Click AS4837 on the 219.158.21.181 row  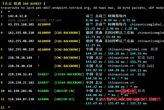click(x=43, y=82)
